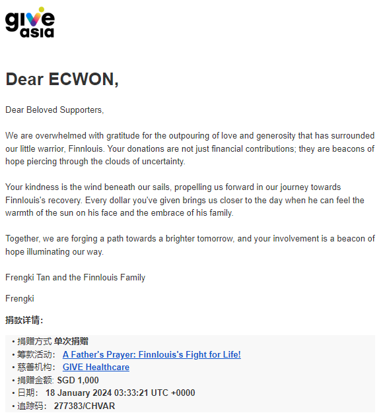Screen dimensions: 383x415
Task: Click the SGD 1,000 donation amount
Action: tap(78, 380)
